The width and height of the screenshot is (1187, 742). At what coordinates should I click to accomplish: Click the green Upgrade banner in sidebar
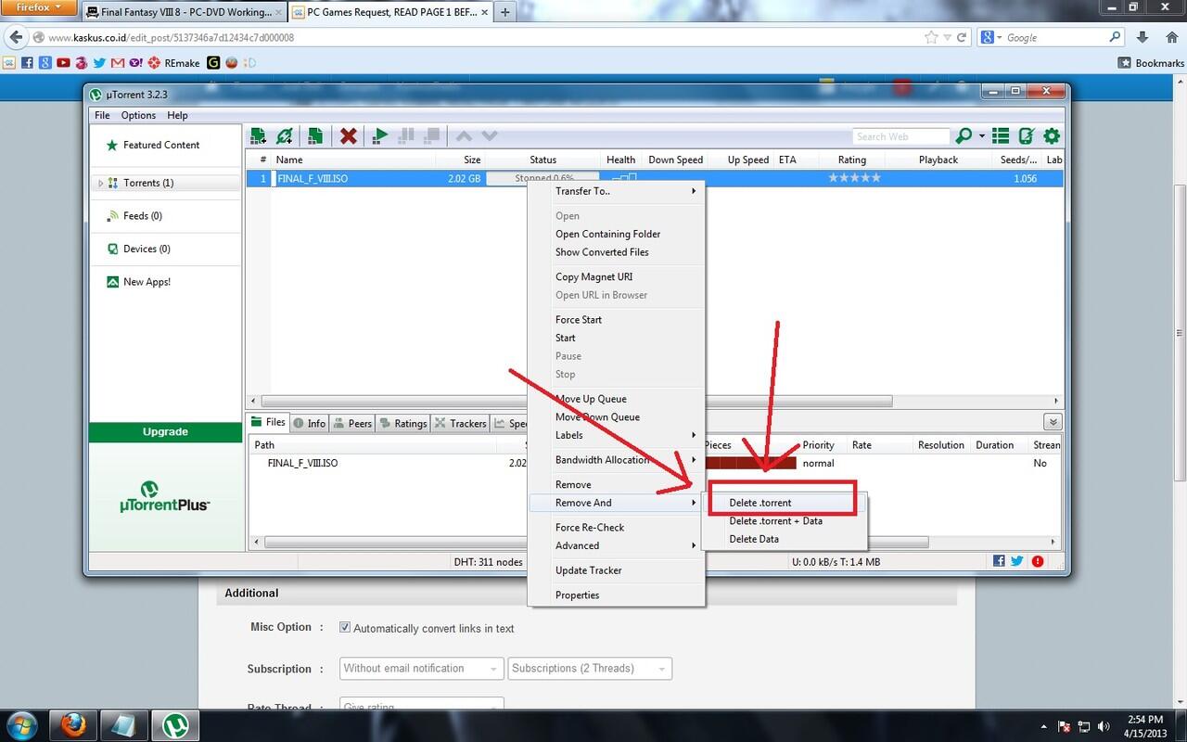point(165,431)
